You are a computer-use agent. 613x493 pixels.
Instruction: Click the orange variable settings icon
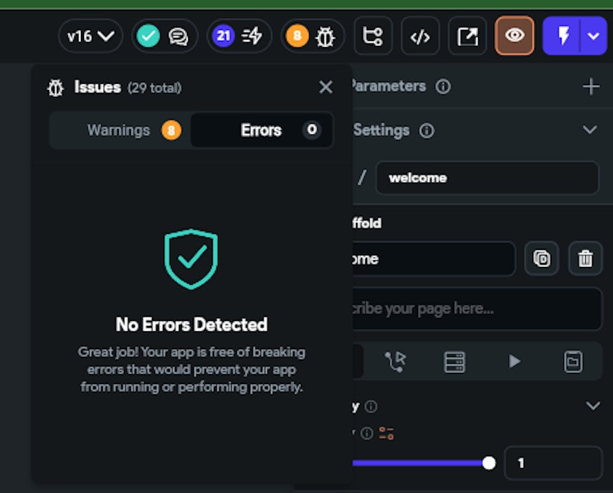point(386,434)
